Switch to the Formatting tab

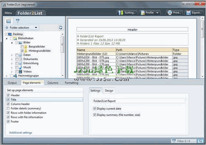tap(72, 83)
